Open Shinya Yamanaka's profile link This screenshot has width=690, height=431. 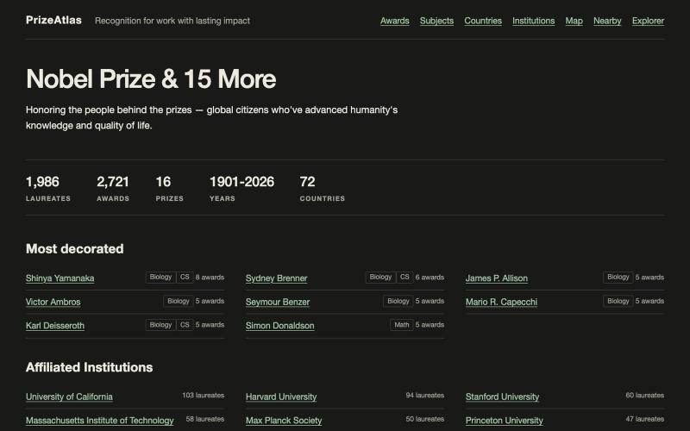pos(60,278)
